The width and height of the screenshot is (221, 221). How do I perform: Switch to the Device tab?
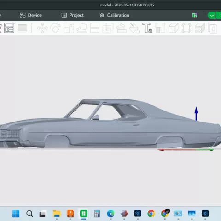pyautogui.click(x=31, y=15)
